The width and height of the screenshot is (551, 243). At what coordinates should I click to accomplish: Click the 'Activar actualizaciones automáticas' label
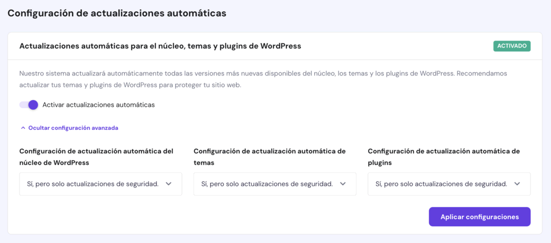point(98,105)
